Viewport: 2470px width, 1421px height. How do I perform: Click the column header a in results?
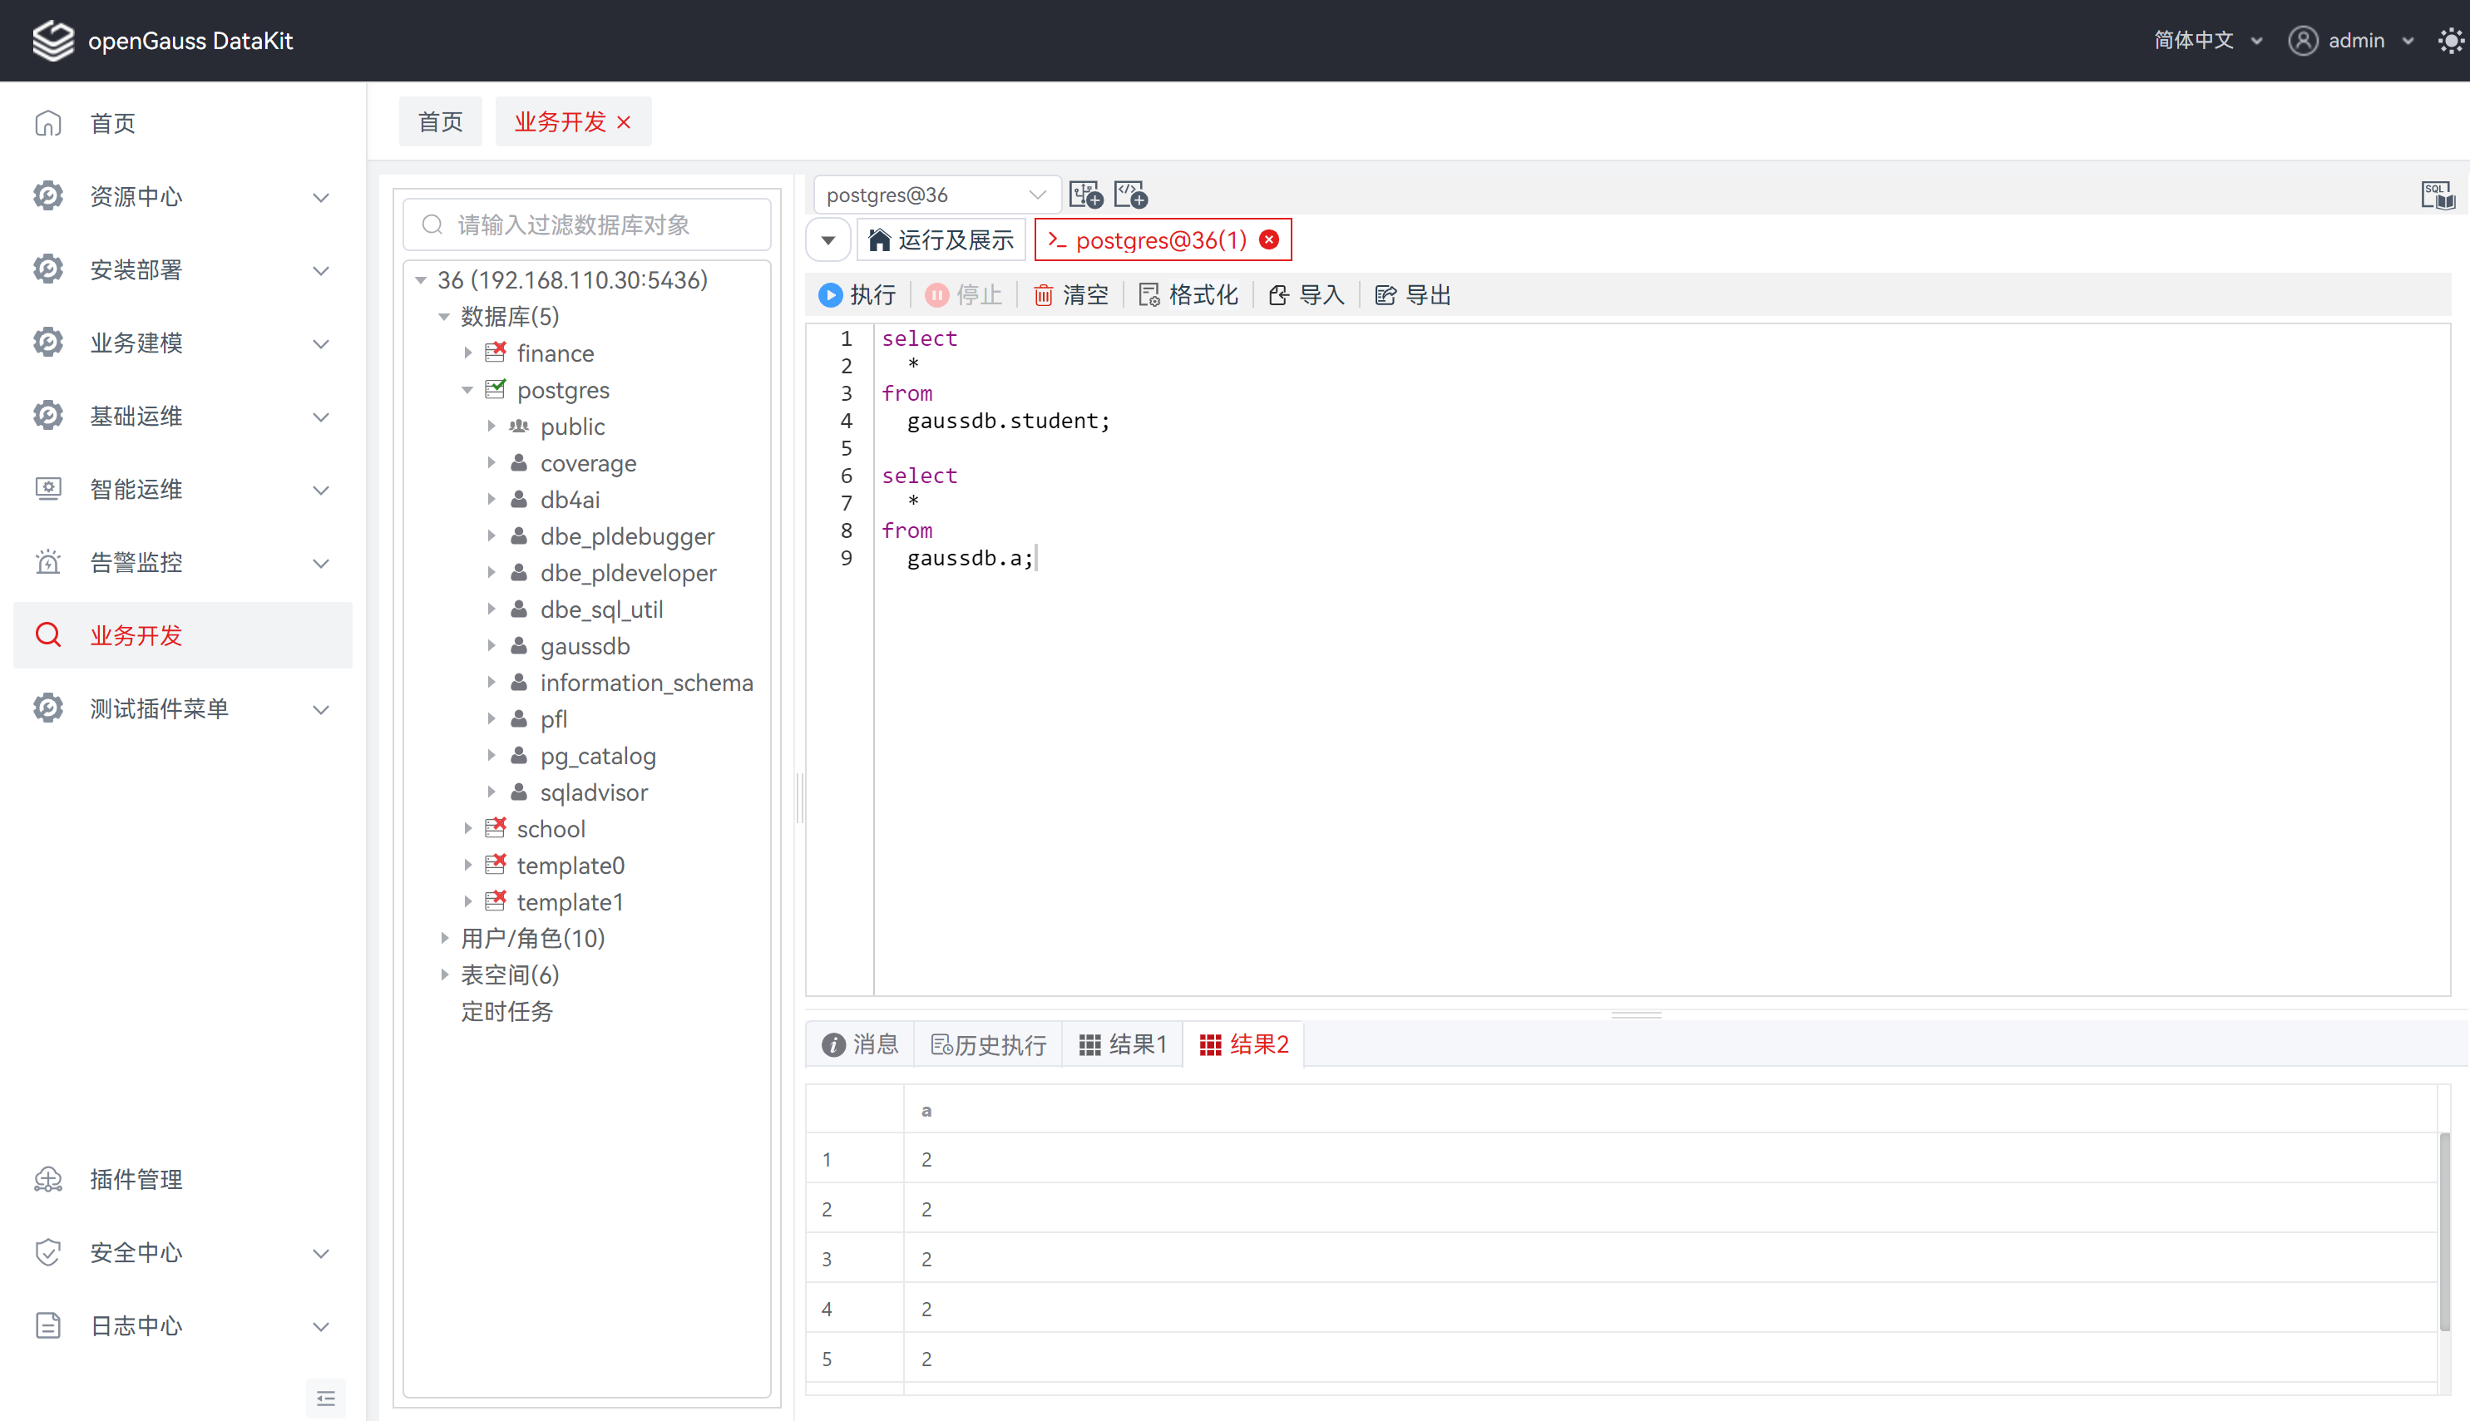click(x=926, y=1110)
